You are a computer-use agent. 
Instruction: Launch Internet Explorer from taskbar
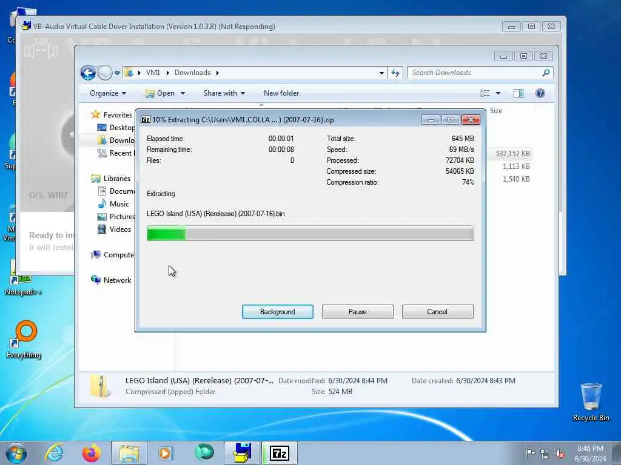[54, 453]
